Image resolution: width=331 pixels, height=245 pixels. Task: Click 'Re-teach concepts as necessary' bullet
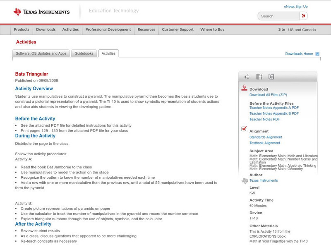click(49, 241)
